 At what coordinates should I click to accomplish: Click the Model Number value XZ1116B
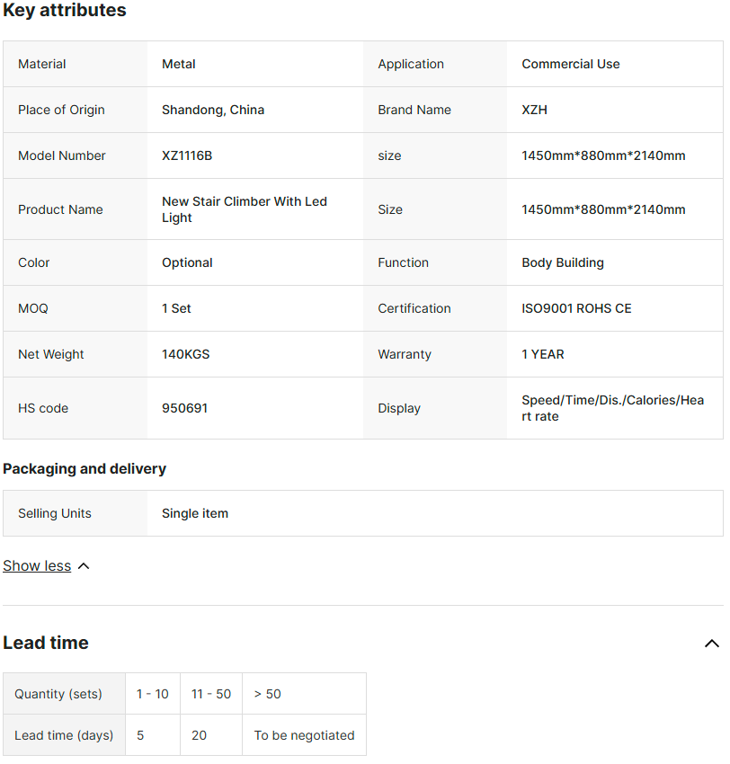coord(187,155)
